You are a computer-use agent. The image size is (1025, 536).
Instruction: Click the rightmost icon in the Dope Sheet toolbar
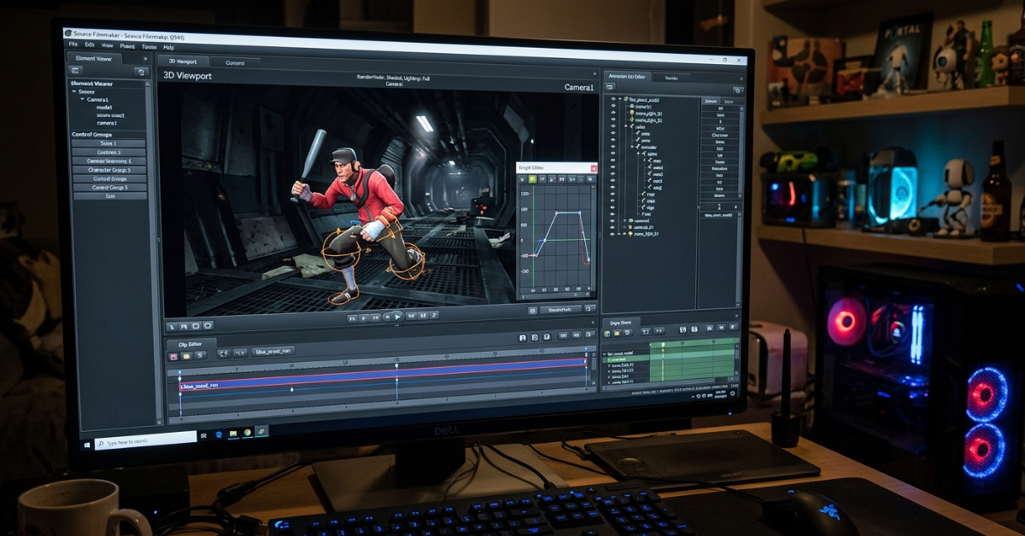coord(734,327)
